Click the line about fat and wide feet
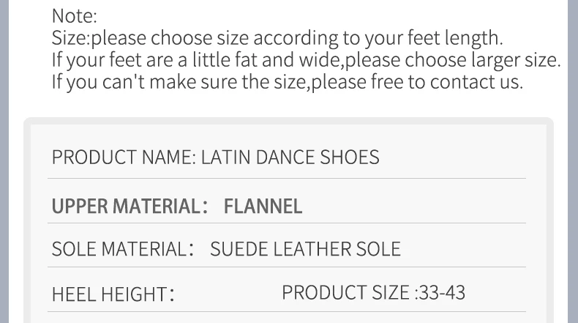The height and width of the screenshot is (323, 578). 306,59
